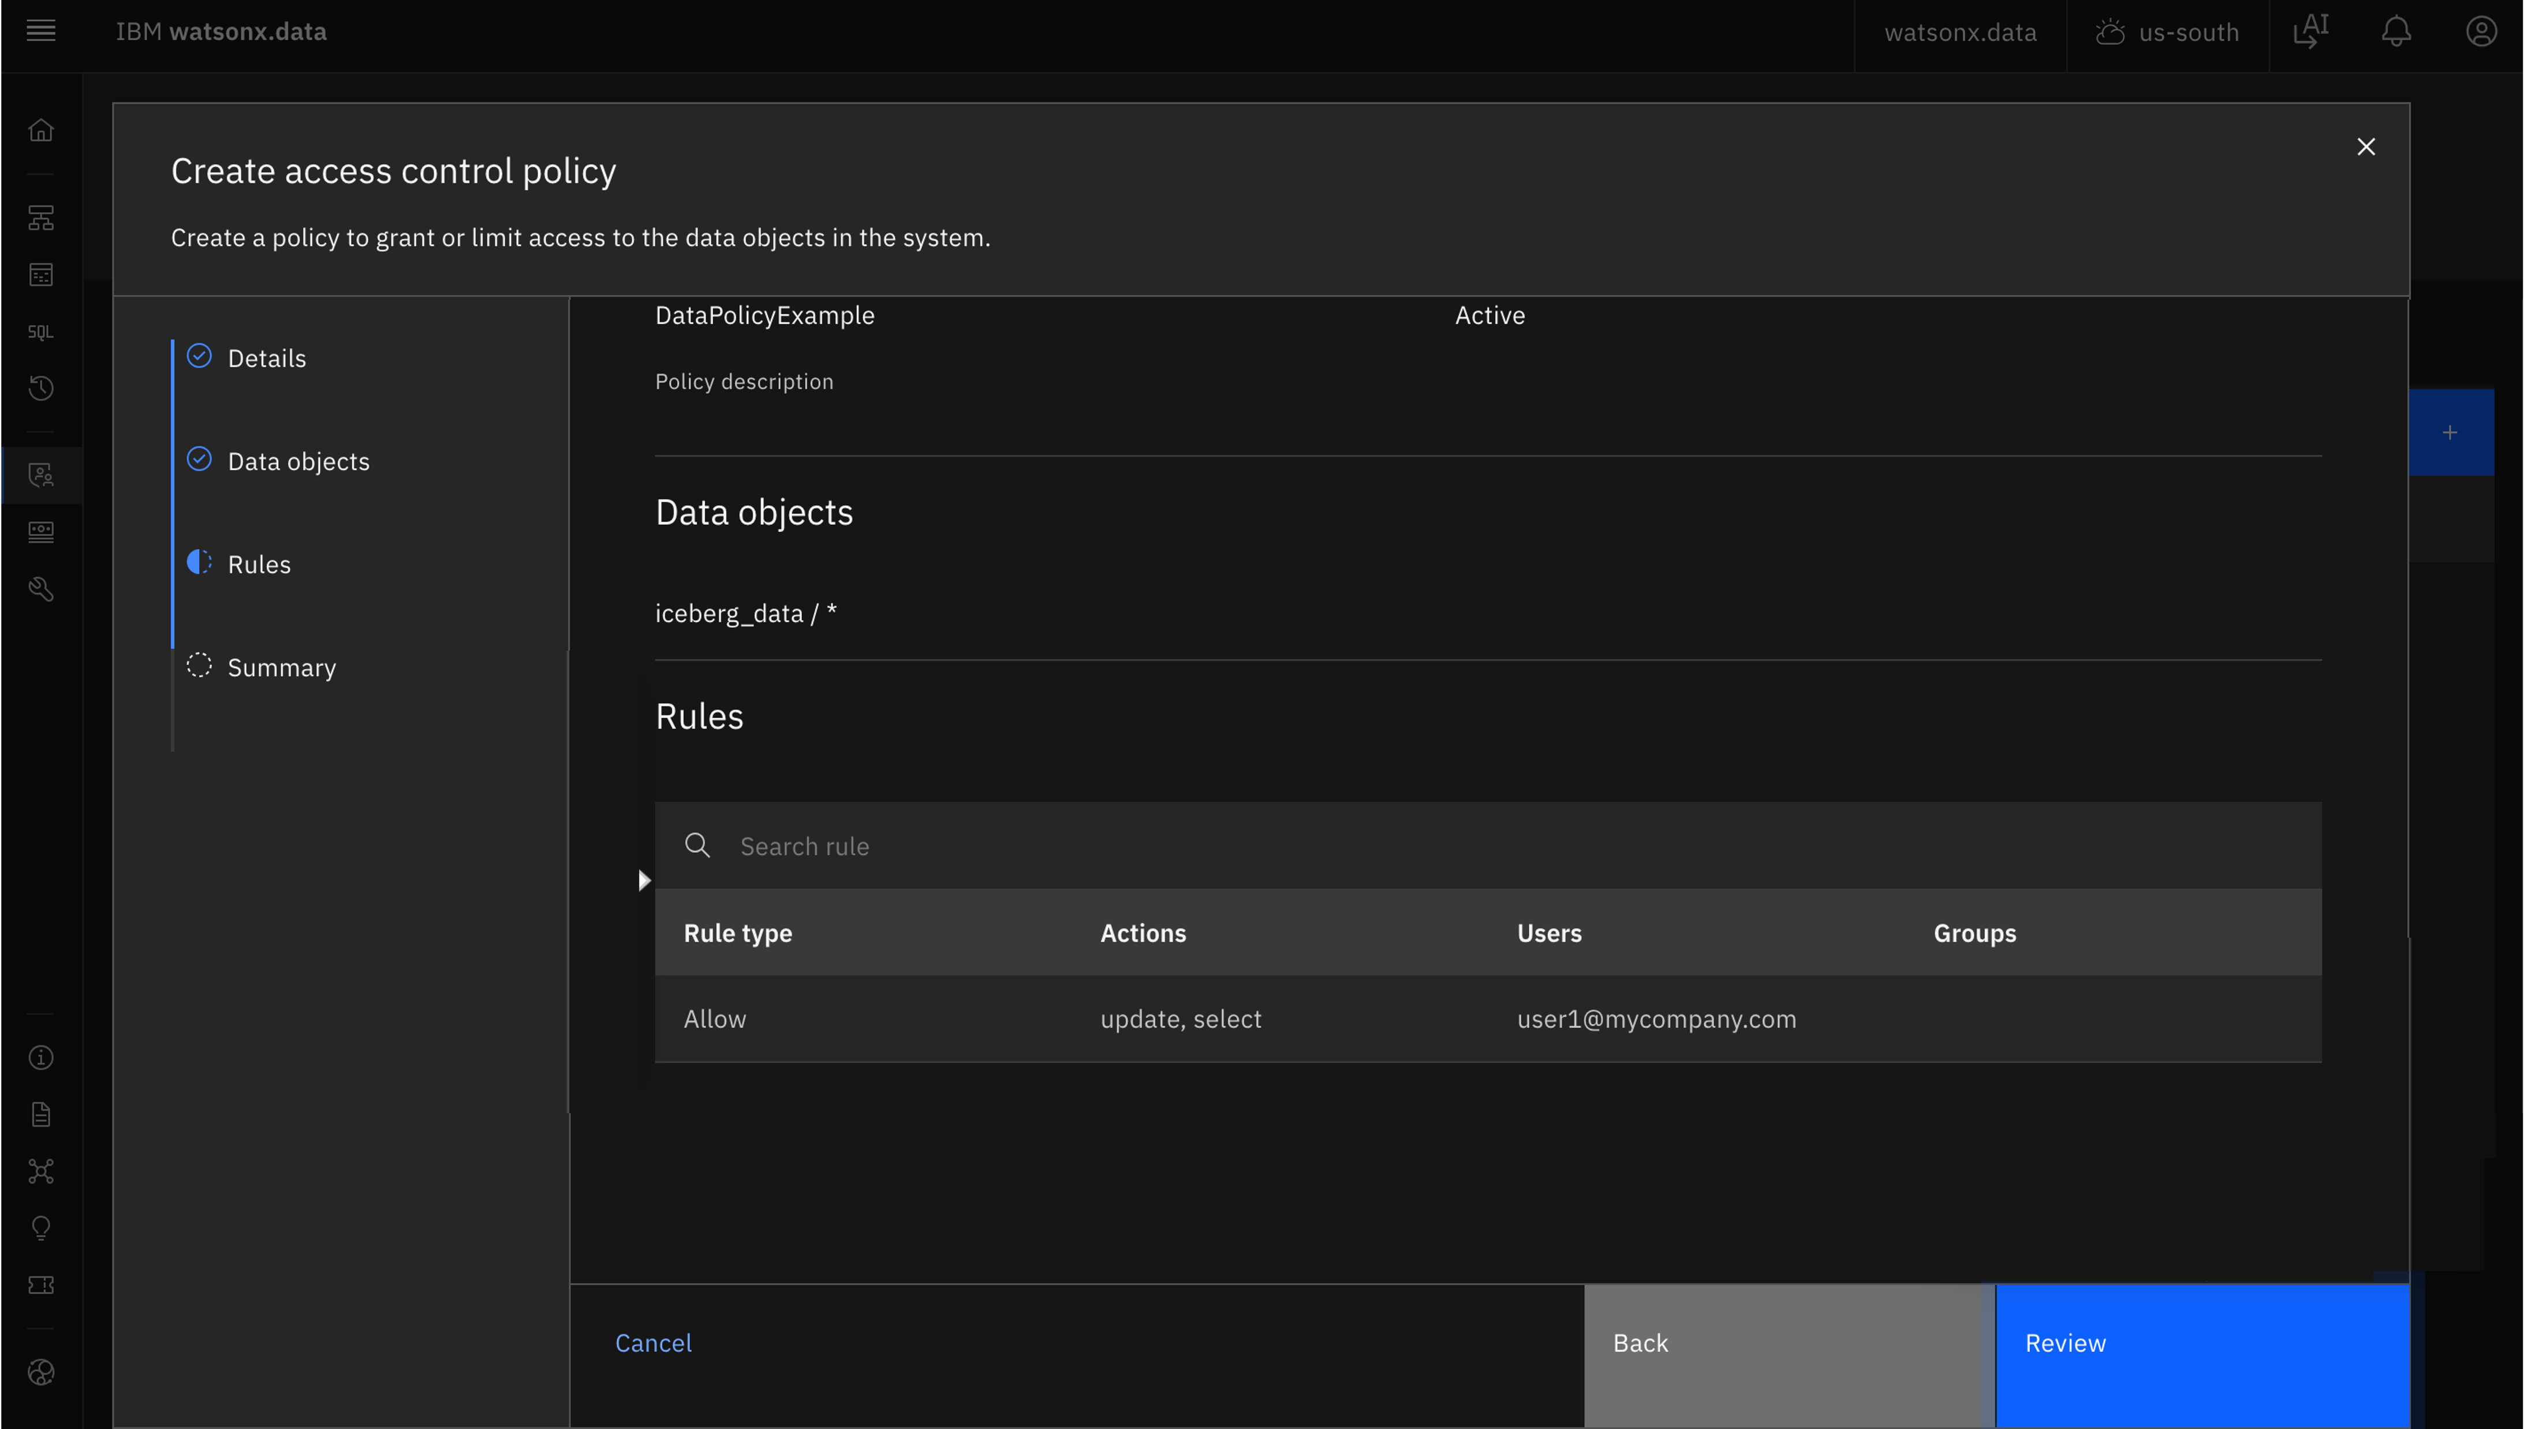This screenshot has height=1429, width=2524.
Task: Select the Allow rule row
Action: tap(1488, 1018)
